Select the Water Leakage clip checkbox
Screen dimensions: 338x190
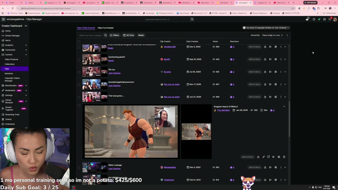coord(79,168)
